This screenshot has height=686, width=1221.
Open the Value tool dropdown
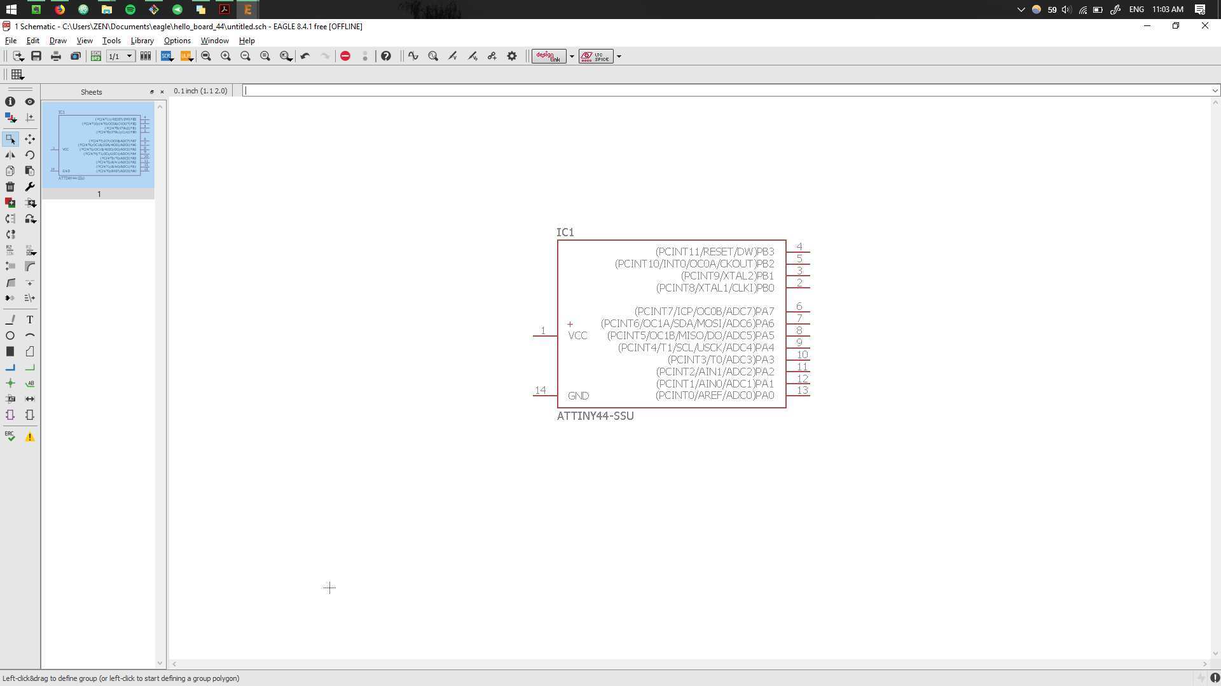[x=30, y=250]
